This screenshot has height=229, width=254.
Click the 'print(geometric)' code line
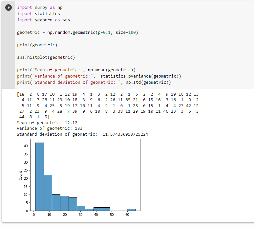pyautogui.click(x=37, y=45)
